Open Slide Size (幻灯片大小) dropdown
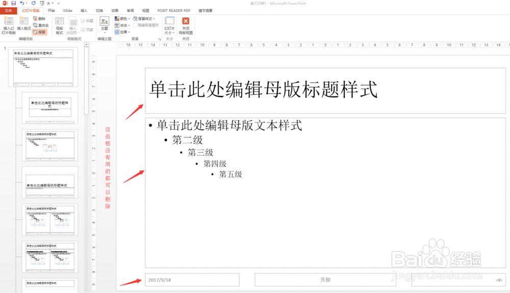The height and width of the screenshot is (293, 510). coord(169,26)
